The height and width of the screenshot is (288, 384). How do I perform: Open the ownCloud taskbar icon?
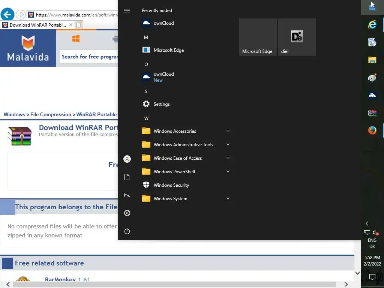coord(372,95)
